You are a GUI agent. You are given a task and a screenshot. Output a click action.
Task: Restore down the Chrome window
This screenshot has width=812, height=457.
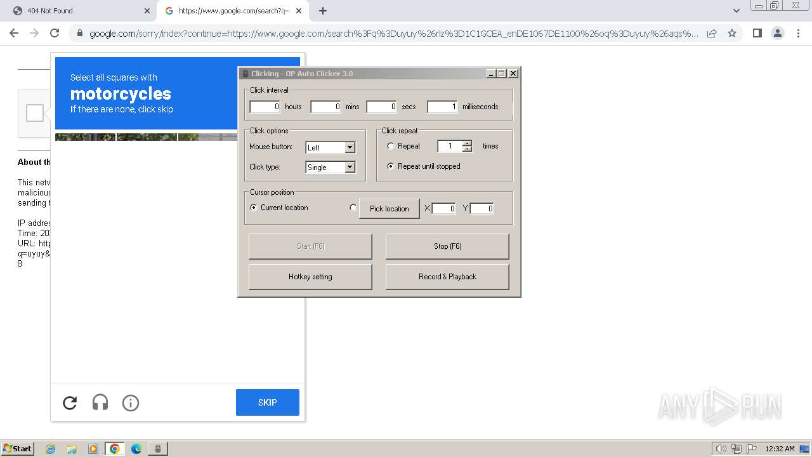[775, 5]
